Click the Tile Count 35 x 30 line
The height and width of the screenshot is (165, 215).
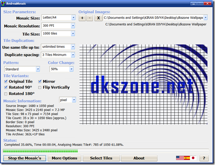36,118
